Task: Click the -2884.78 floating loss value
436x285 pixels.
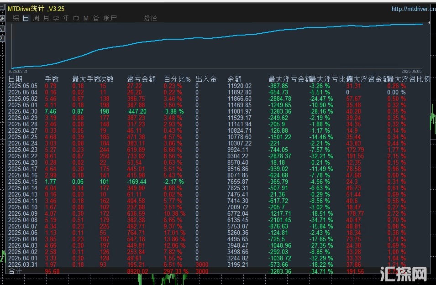Action: (x=280, y=98)
